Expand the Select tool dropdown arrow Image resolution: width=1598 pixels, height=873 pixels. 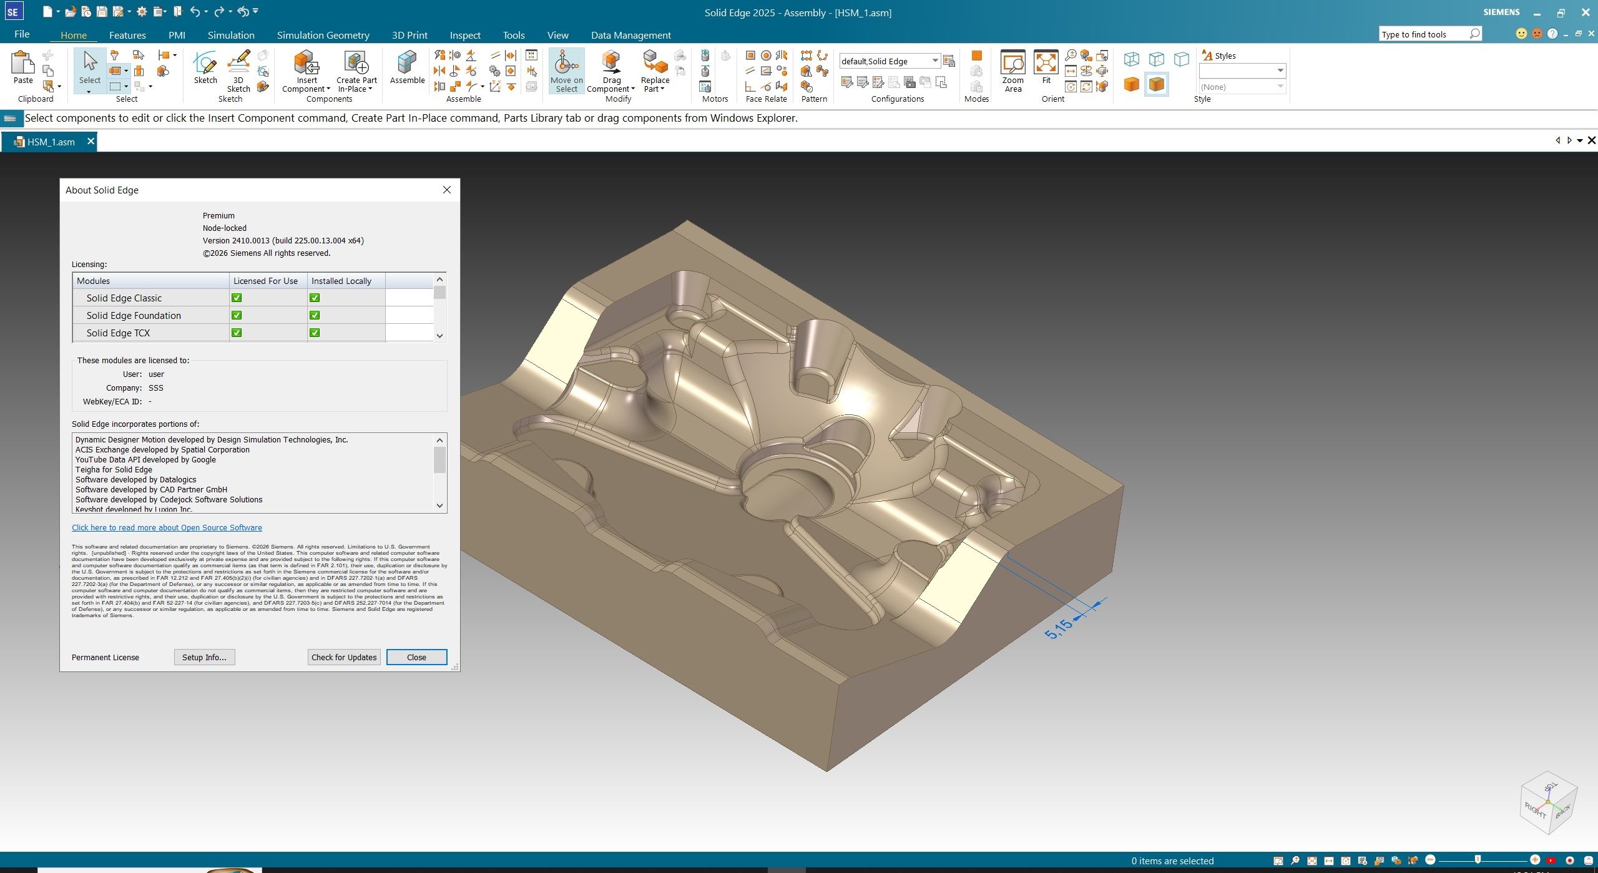[x=89, y=92]
